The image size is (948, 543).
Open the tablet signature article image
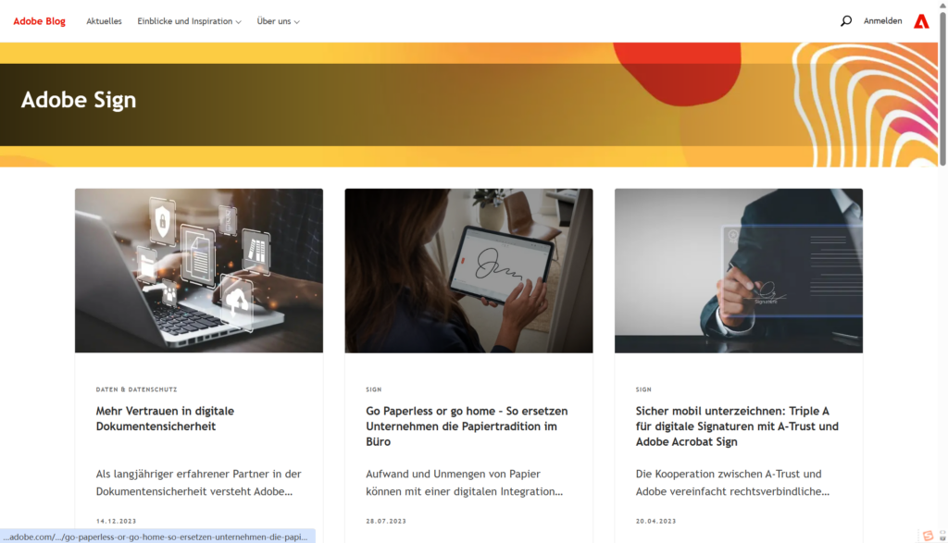(468, 271)
